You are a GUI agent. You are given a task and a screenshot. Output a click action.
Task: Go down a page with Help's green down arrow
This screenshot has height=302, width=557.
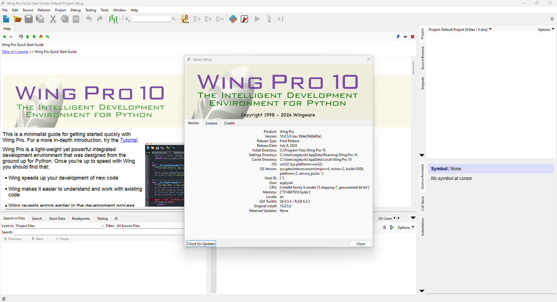34,37
